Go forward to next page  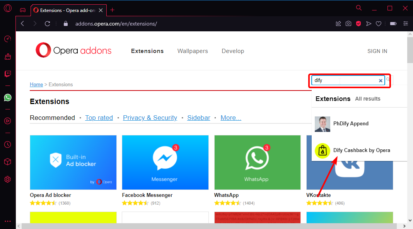[35, 24]
